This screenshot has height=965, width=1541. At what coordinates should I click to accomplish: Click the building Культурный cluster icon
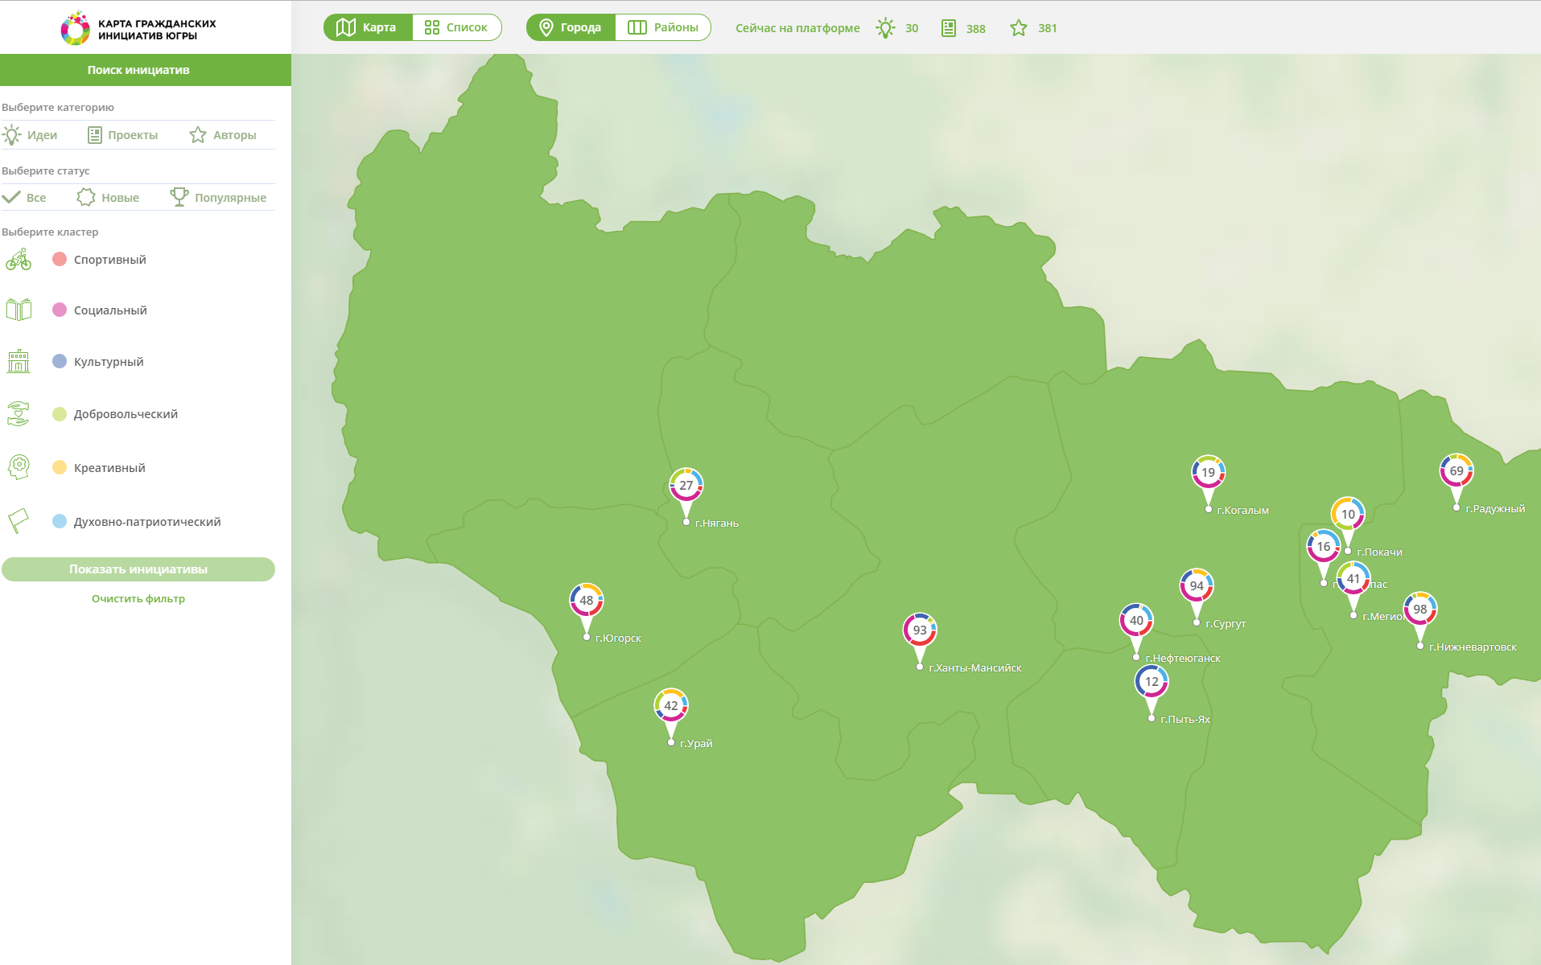19,361
